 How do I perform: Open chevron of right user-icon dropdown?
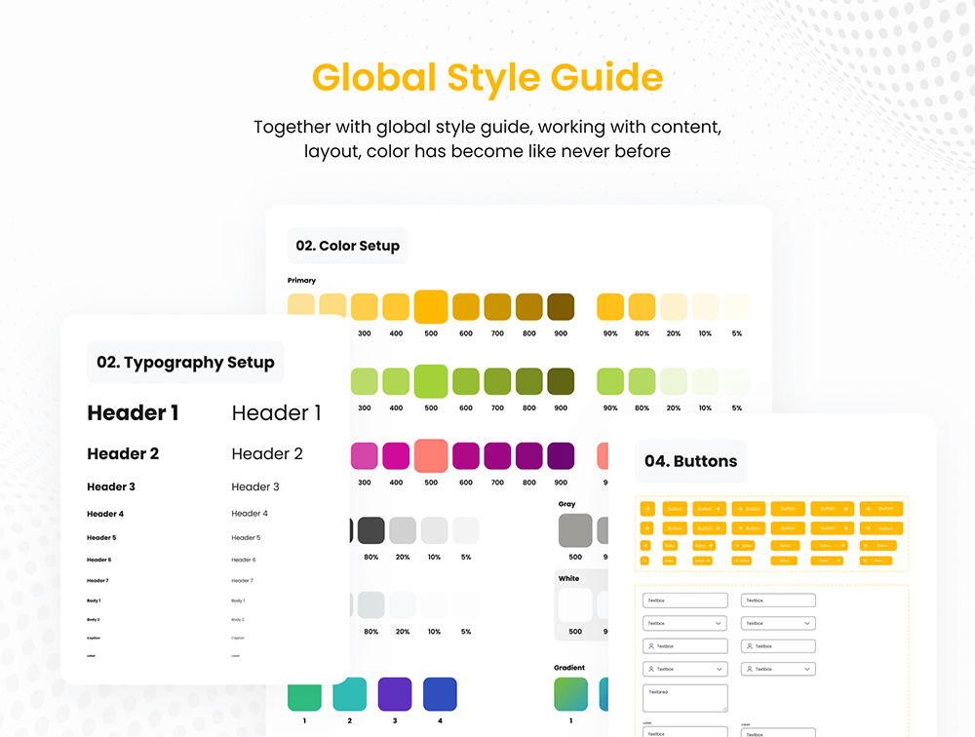pyautogui.click(x=807, y=670)
